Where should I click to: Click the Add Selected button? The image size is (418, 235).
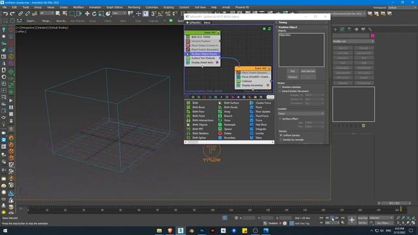[308, 71]
